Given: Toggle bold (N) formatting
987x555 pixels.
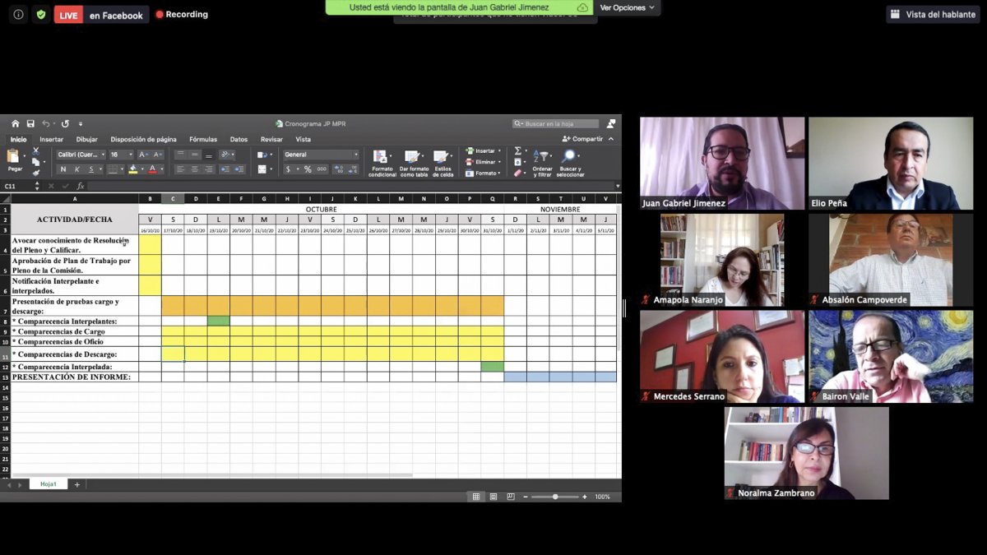Looking at the screenshot, I should pyautogui.click(x=63, y=169).
